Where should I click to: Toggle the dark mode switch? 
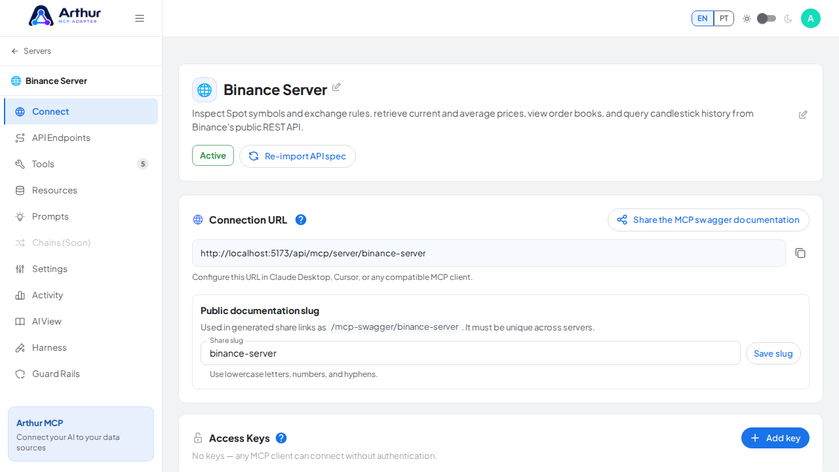tap(766, 18)
